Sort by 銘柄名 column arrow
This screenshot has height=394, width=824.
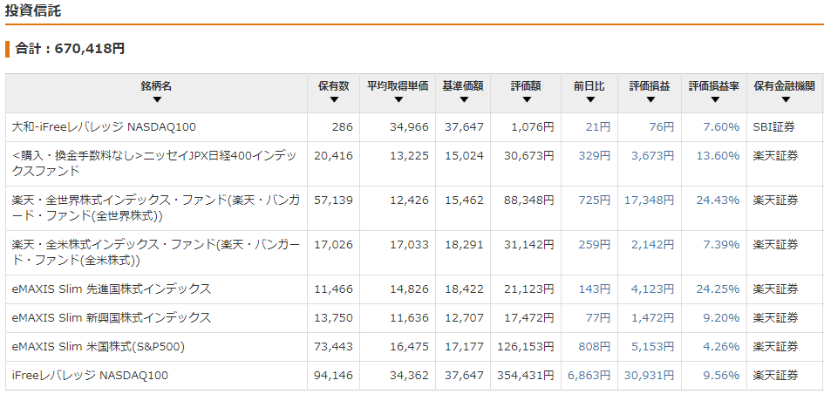tap(157, 100)
